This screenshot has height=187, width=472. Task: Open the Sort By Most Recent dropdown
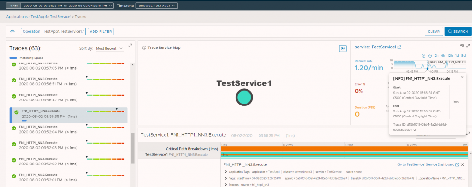click(x=110, y=48)
